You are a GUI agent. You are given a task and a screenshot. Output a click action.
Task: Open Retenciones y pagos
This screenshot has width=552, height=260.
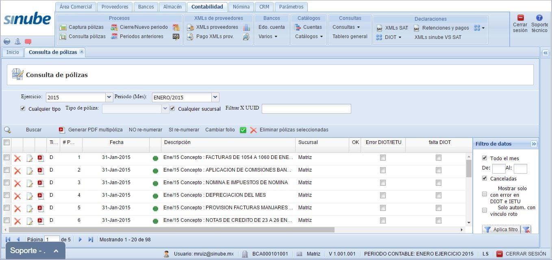tap(441, 28)
